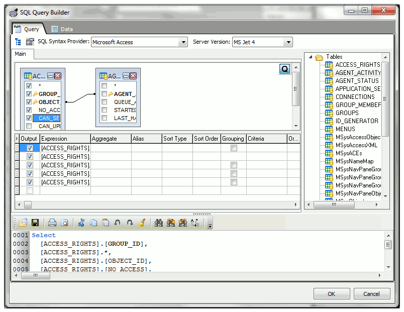Click the [ACCESS_RIGHTS].[OBJECT_ID] line in the SQL editor

[96, 261]
